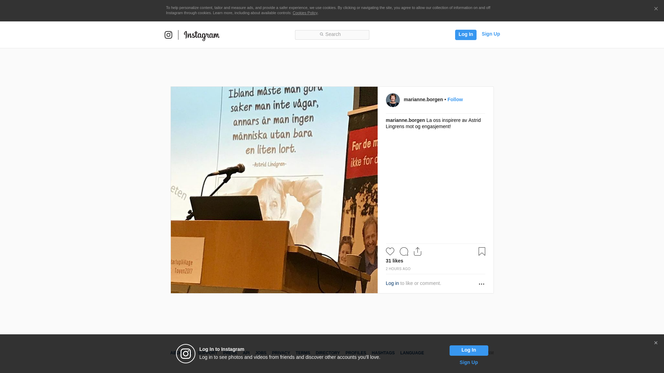Open the PRIVACY footer link
Viewport: 664px width, 373px height.
coord(281,353)
